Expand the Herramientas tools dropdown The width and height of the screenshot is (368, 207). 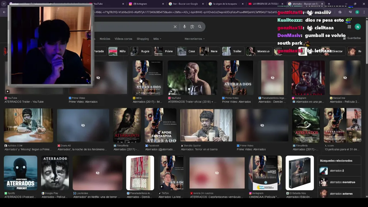coord(195,39)
